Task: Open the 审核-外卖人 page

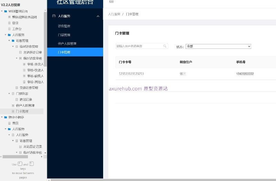Action: (x=35, y=64)
